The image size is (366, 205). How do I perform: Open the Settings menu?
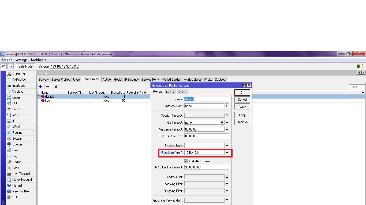coord(22,60)
